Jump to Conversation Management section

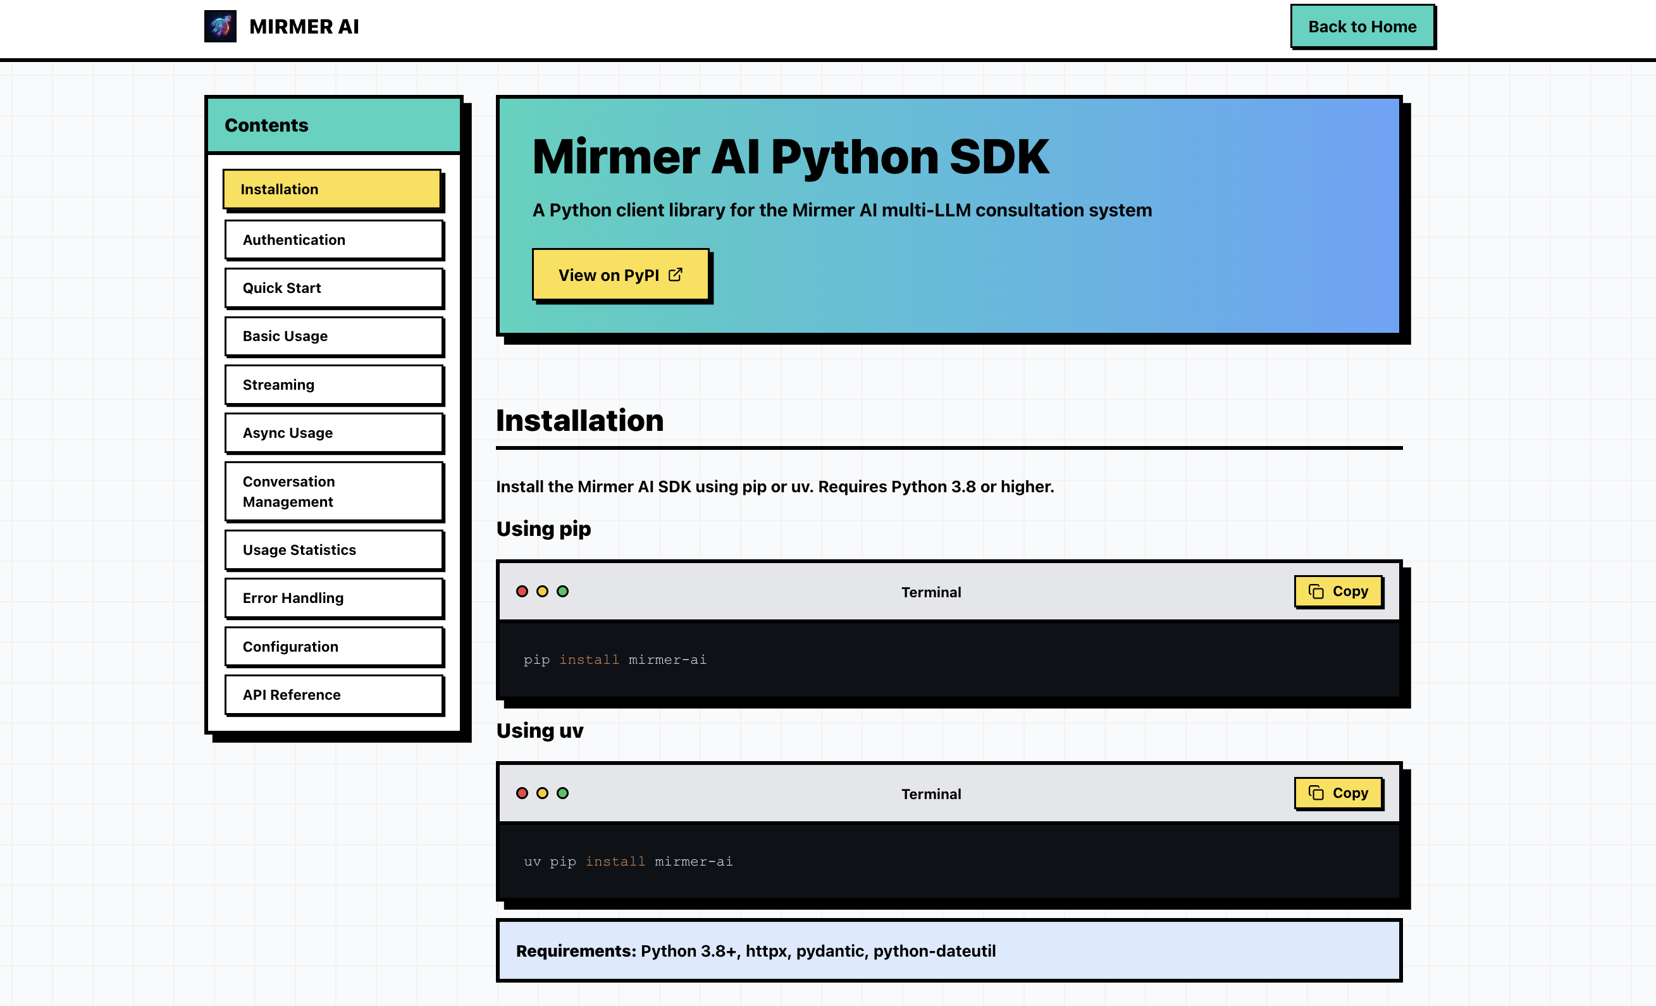[333, 492]
